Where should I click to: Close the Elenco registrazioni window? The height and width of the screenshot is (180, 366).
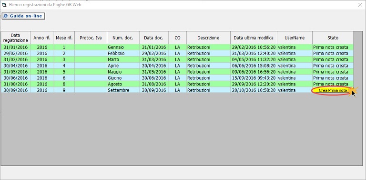click(360, 5)
